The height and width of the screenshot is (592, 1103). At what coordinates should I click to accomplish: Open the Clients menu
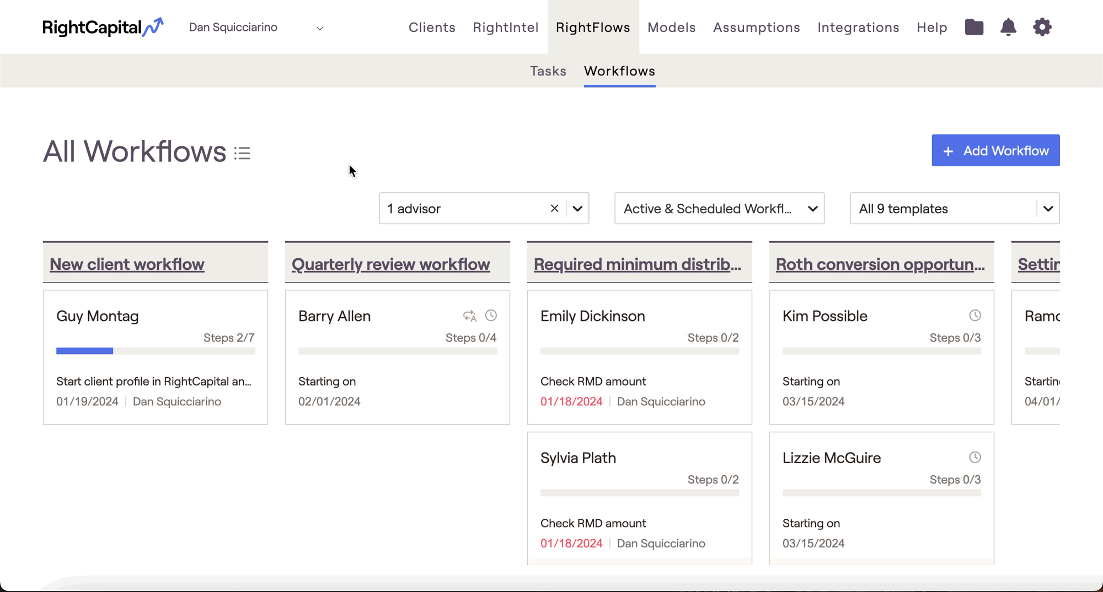point(432,28)
